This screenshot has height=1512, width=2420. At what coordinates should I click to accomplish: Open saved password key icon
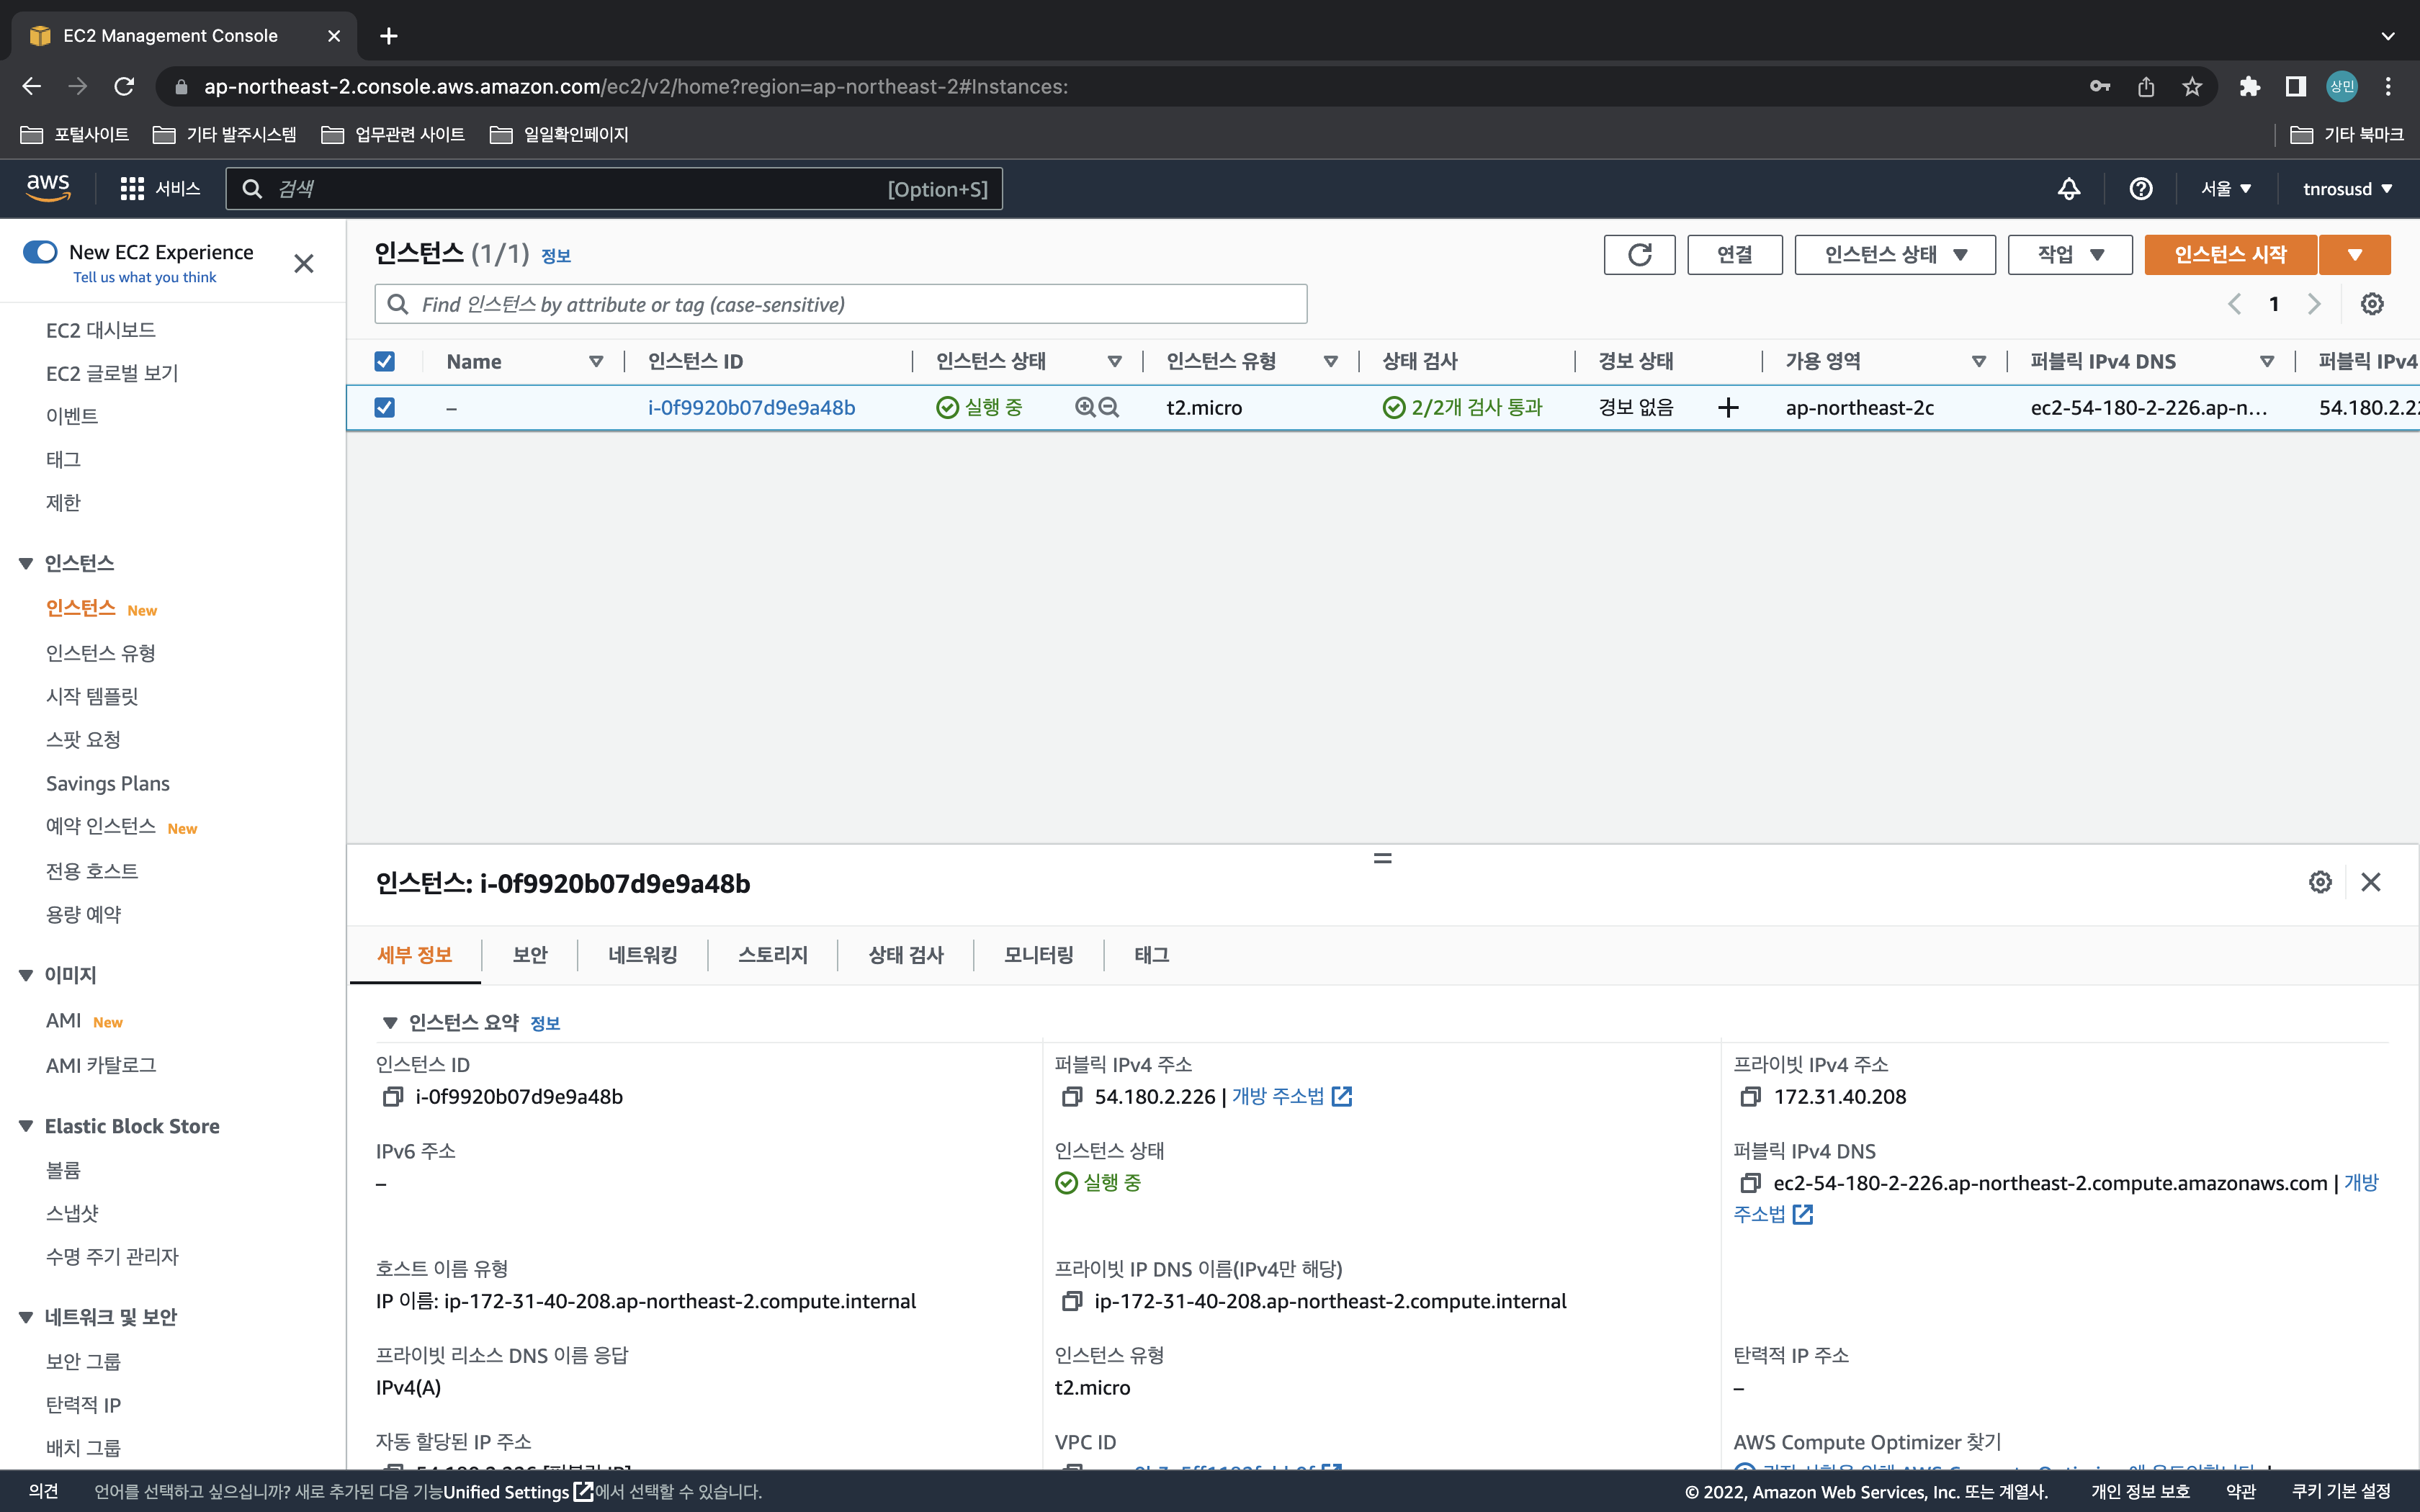[2100, 87]
